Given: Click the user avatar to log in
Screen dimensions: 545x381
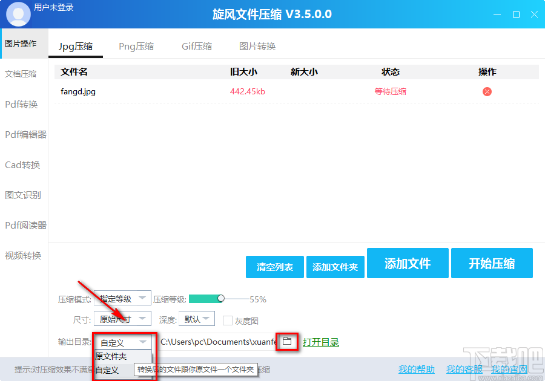Looking at the screenshot, I should [18, 13].
